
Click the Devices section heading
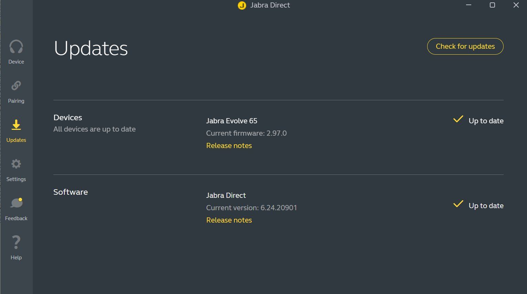click(x=68, y=117)
